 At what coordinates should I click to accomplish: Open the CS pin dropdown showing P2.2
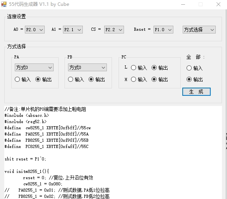pyautogui.click(x=114, y=30)
